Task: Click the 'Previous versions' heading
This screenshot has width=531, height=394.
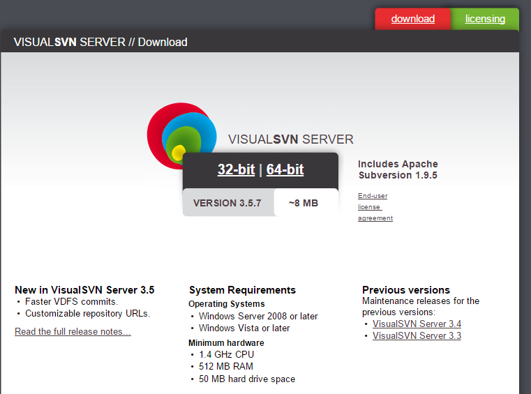Action: 405,290
